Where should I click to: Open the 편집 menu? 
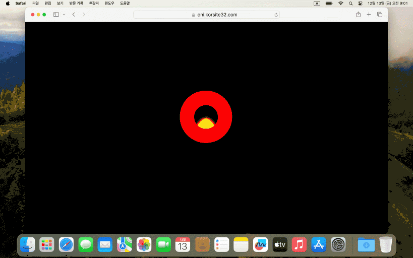[x=48, y=4]
